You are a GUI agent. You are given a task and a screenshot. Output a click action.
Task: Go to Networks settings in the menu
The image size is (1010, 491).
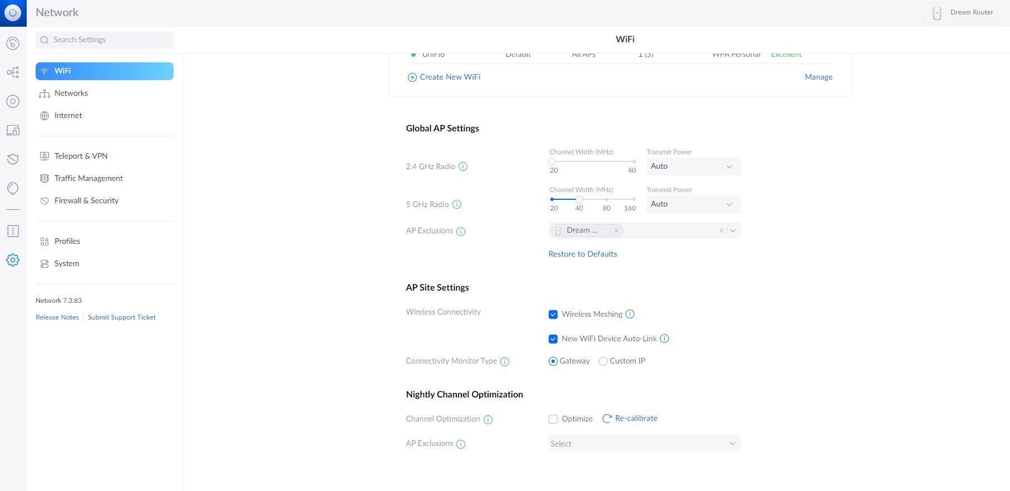(x=71, y=93)
